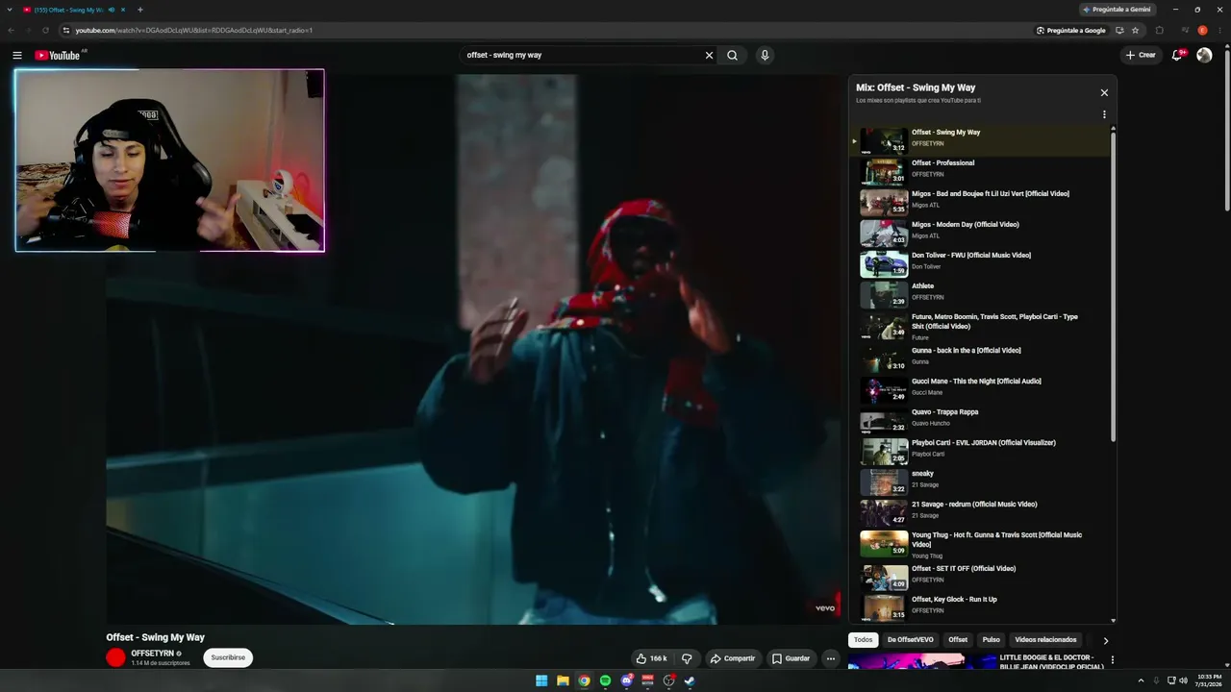Image resolution: width=1231 pixels, height=692 pixels.
Task: Open the Crear create button
Action: [x=1142, y=55]
